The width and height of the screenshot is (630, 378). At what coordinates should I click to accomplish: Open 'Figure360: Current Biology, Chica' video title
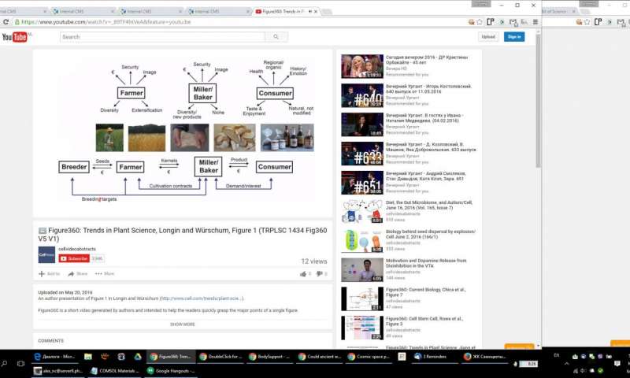[426, 292]
